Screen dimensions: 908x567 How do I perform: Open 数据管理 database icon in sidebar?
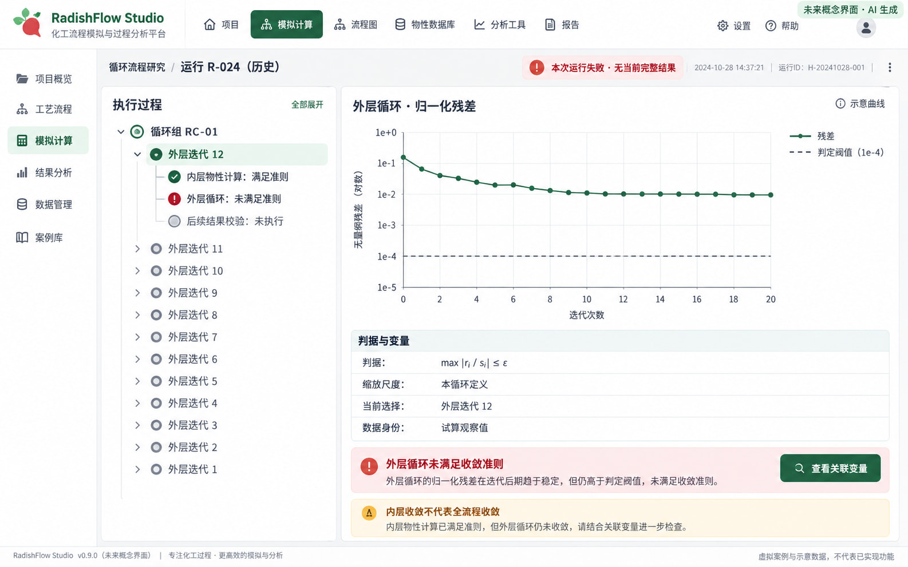point(22,204)
